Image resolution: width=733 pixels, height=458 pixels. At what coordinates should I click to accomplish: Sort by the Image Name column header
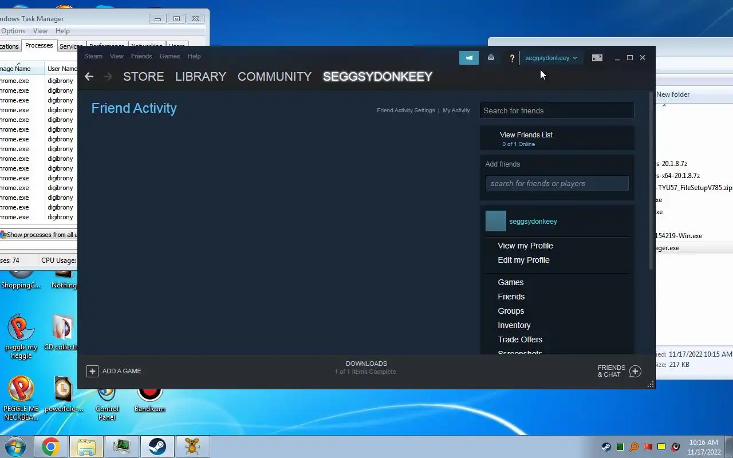coord(22,69)
